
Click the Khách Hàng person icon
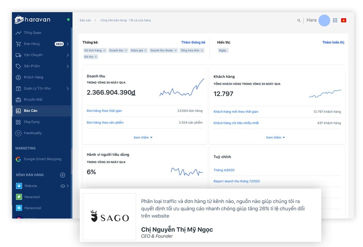pos(18,77)
